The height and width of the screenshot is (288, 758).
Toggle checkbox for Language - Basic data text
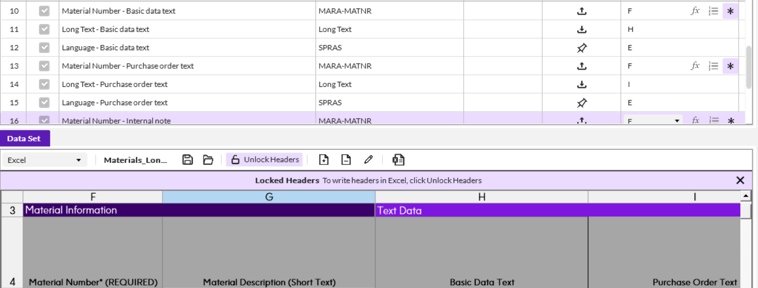pyautogui.click(x=45, y=48)
